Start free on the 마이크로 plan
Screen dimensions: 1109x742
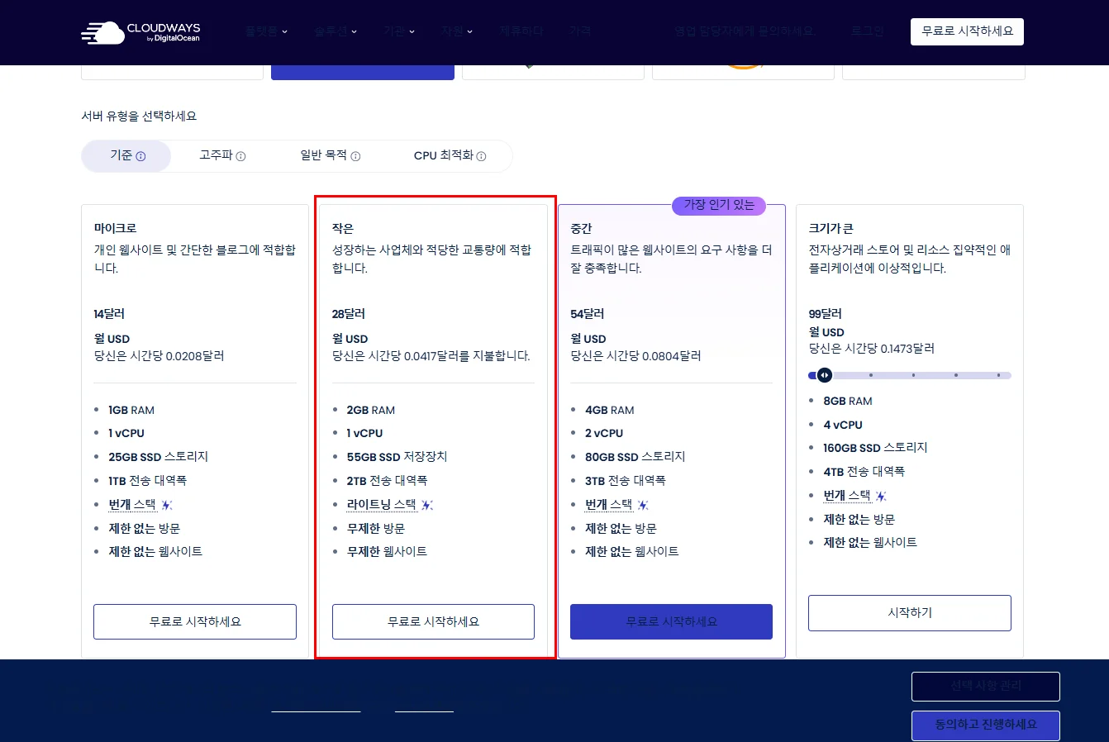click(195, 621)
